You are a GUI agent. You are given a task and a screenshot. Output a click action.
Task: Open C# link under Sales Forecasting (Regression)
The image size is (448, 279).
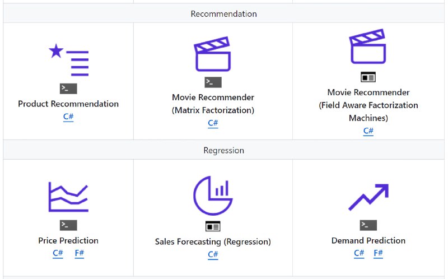213,254
